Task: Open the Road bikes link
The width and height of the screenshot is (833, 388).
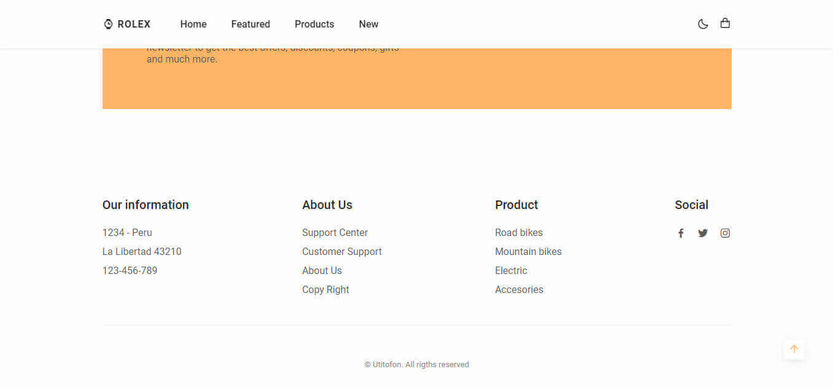Action: pyautogui.click(x=519, y=232)
